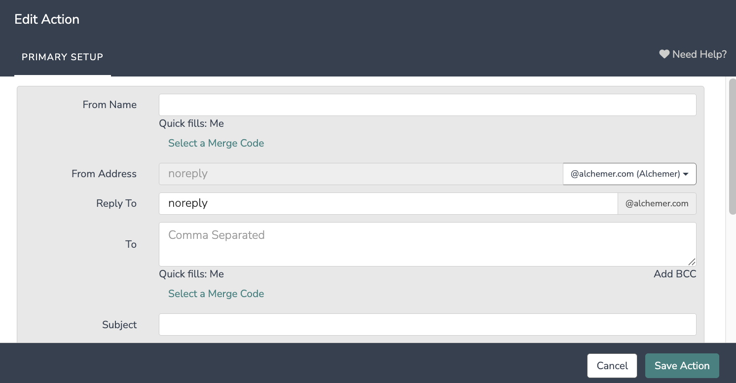Click the Comma Separated To field
The image size is (736, 383).
coord(428,244)
